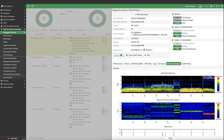Collapse the General section
The width and height of the screenshot is (224, 140).
point(173,14)
